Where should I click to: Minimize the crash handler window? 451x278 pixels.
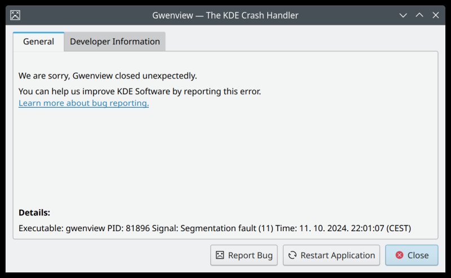click(x=403, y=15)
